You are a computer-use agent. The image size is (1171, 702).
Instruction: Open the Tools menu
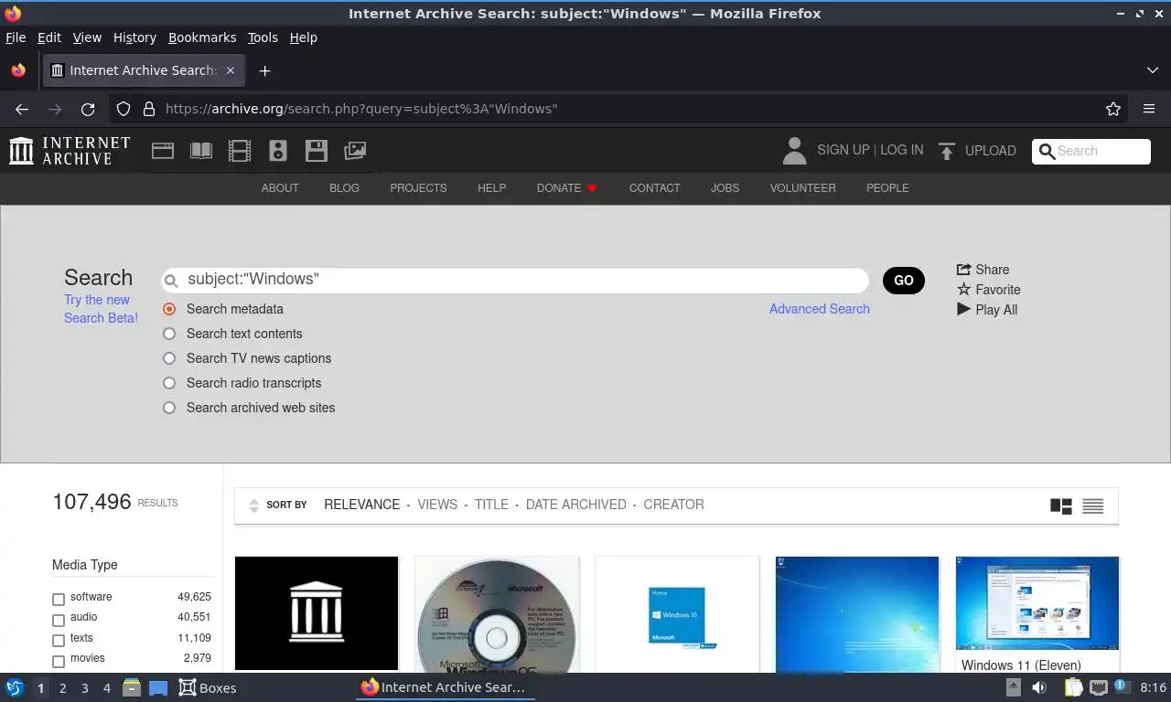[x=263, y=37]
